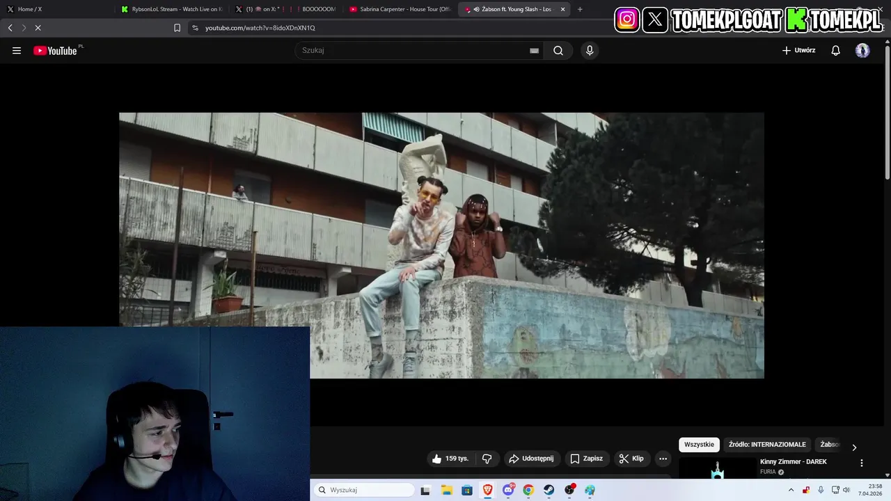Select the Wszystkie filter chip
The width and height of the screenshot is (891, 501).
[x=699, y=445]
